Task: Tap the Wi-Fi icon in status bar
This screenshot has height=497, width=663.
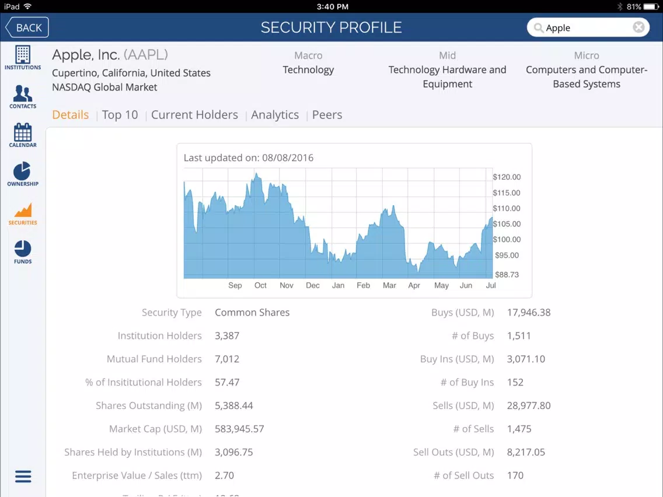Action: tap(28, 6)
